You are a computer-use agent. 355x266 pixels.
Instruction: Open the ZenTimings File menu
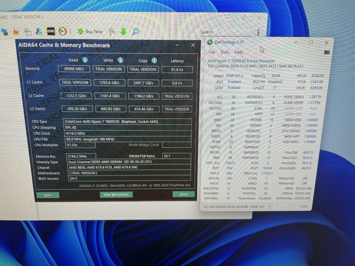point(212,52)
